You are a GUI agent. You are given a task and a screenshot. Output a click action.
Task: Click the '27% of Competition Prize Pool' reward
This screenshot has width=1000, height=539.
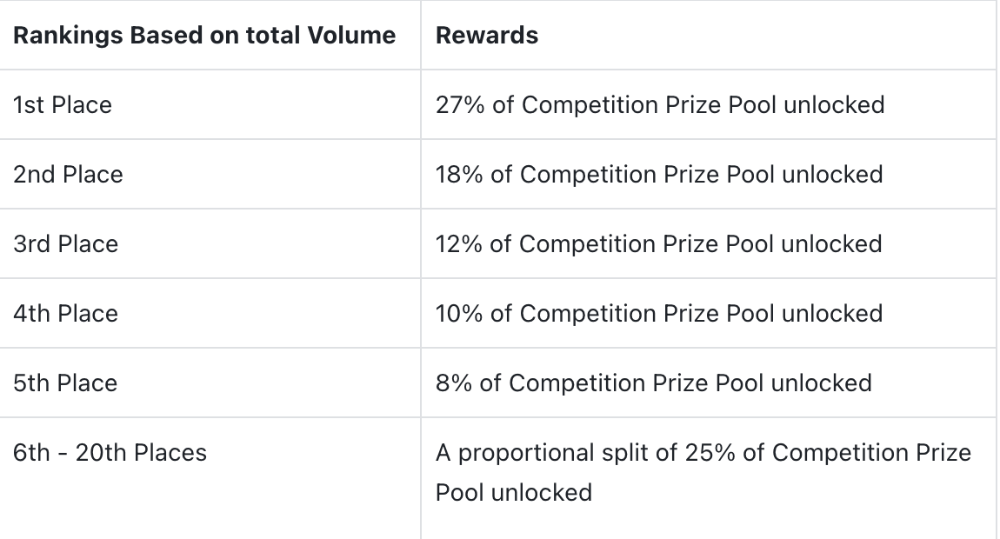(606, 104)
